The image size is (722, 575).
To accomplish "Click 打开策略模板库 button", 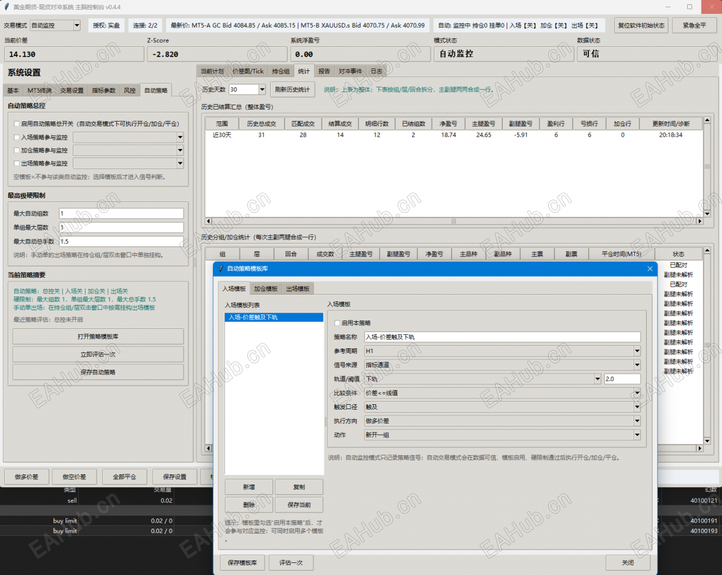I will coord(98,337).
